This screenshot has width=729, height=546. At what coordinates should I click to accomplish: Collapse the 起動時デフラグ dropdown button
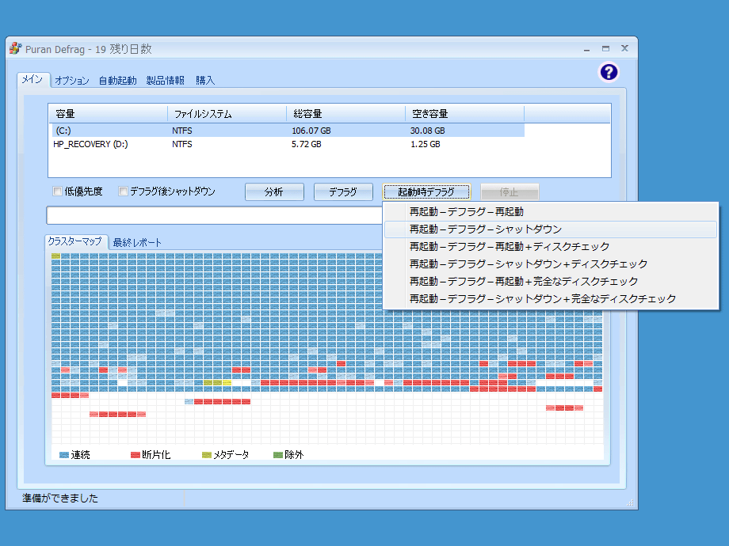(x=426, y=191)
